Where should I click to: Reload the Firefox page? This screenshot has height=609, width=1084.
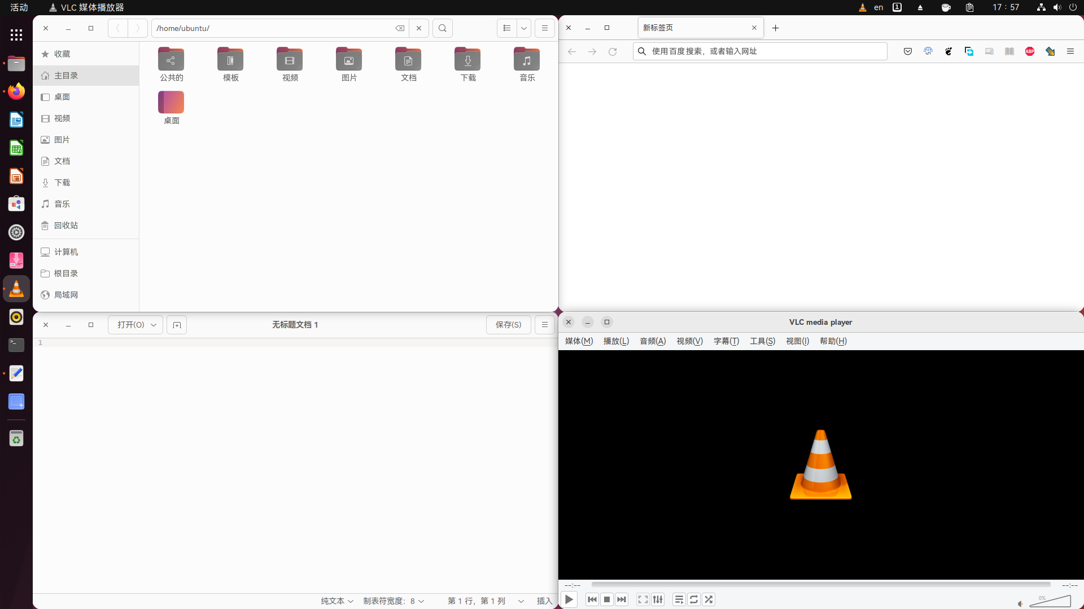613,51
